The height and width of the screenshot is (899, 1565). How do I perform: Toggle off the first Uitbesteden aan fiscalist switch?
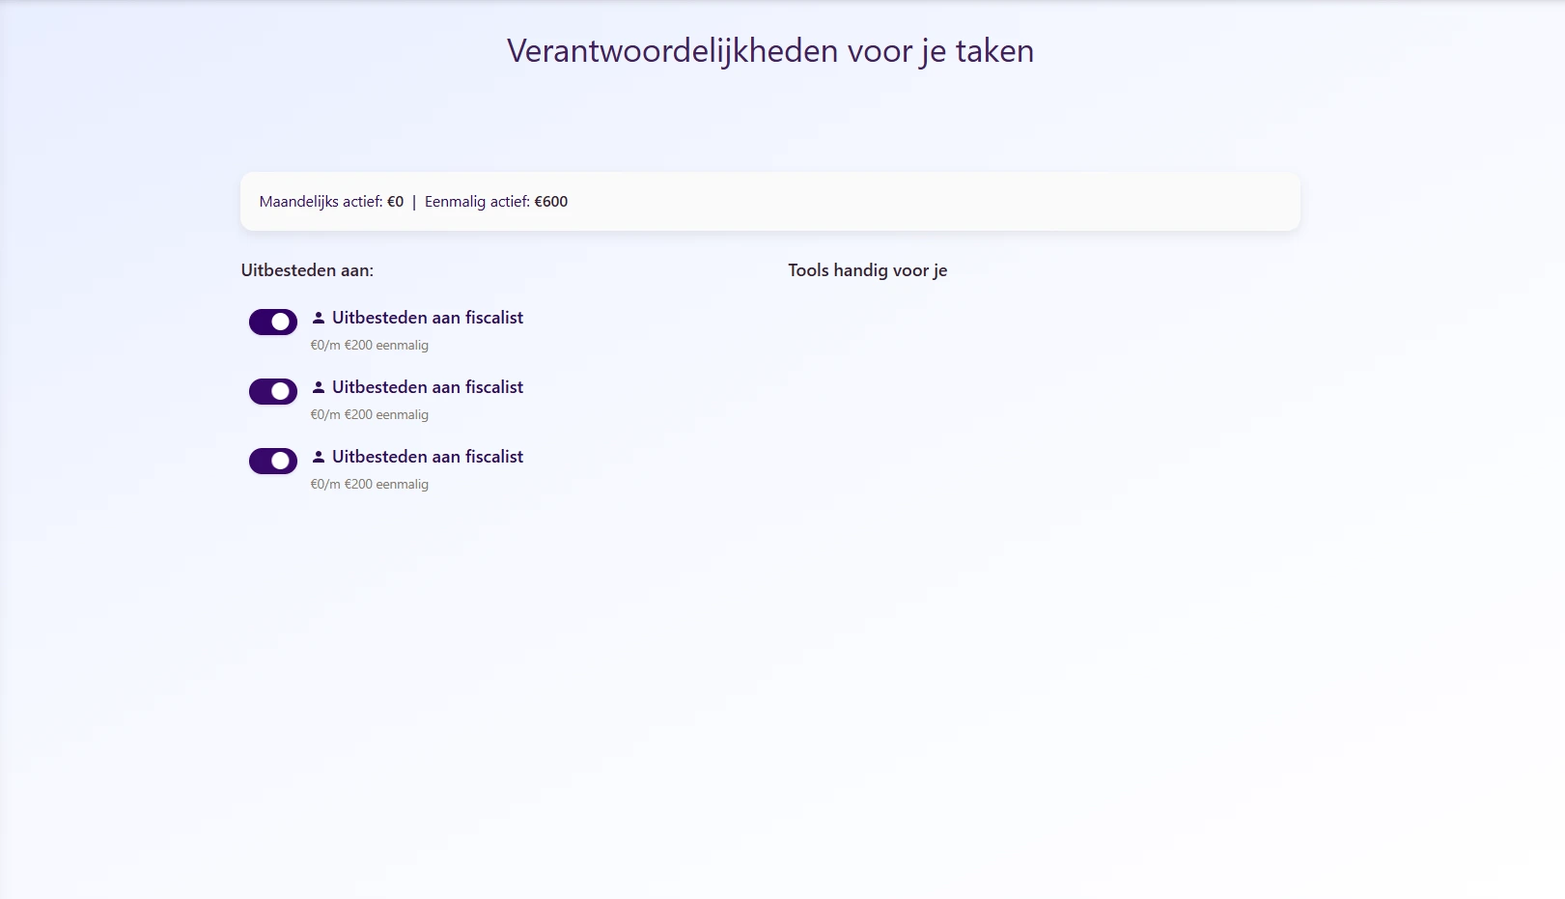pos(272,322)
